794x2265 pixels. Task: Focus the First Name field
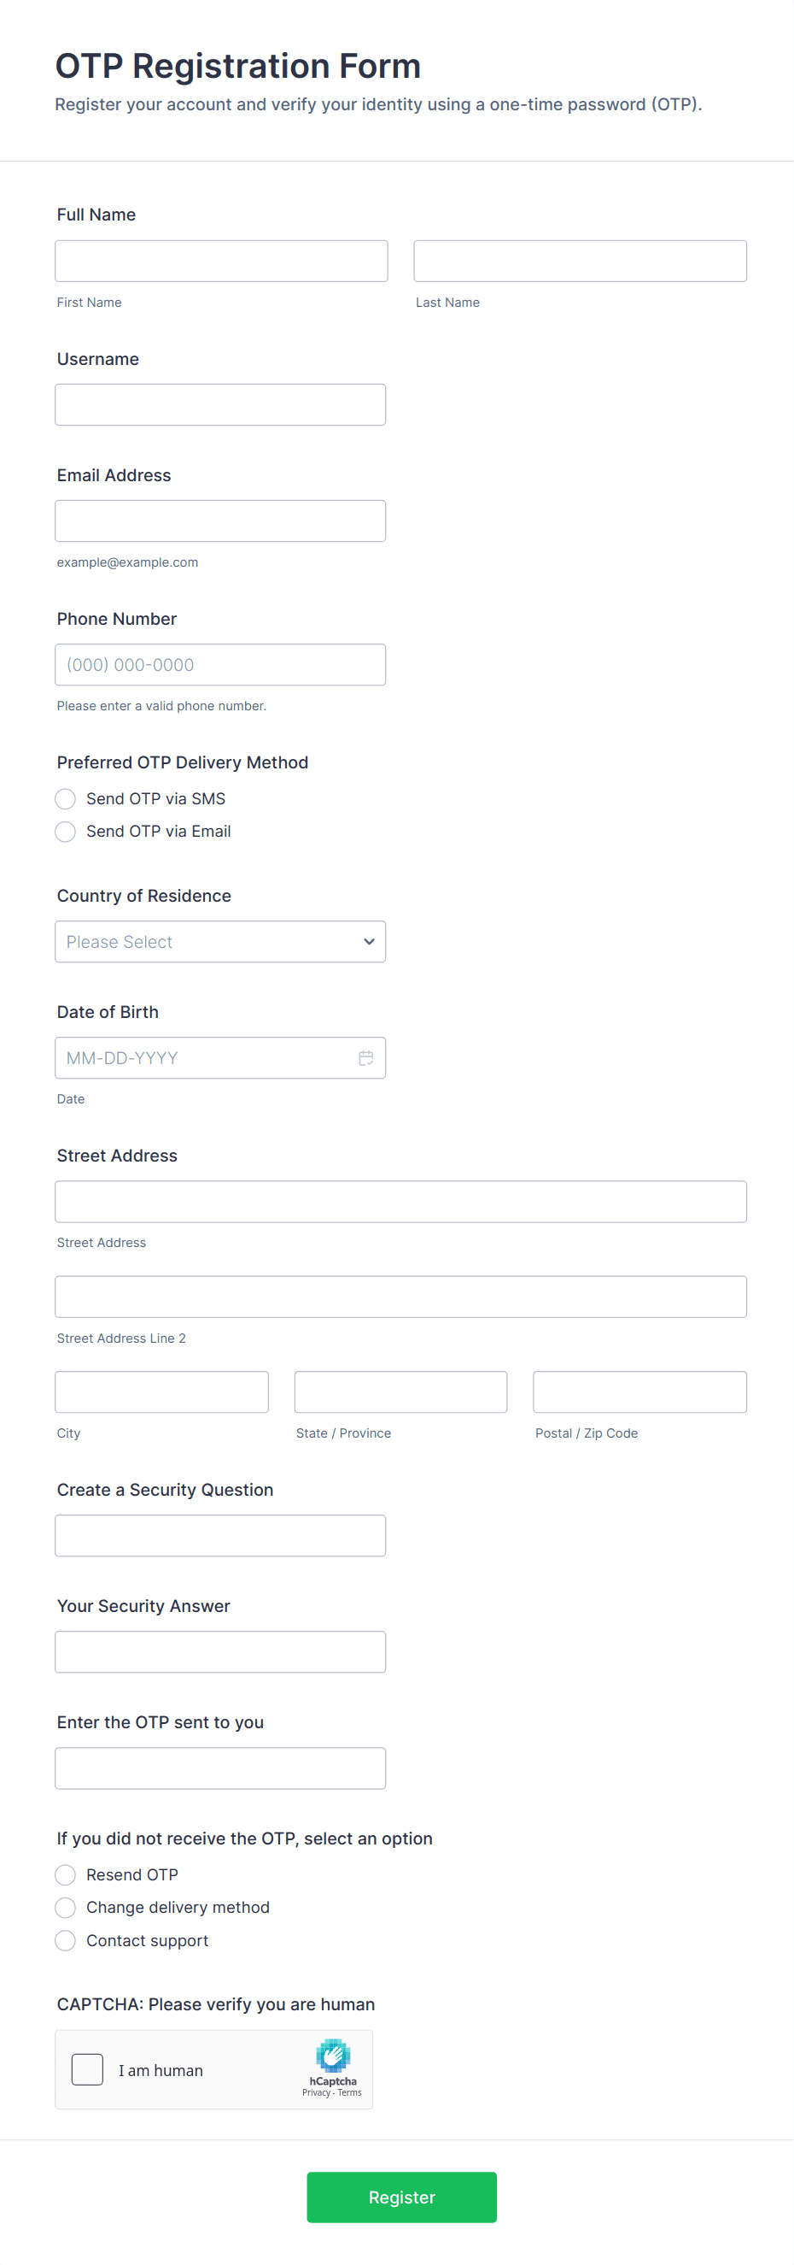[x=220, y=262]
